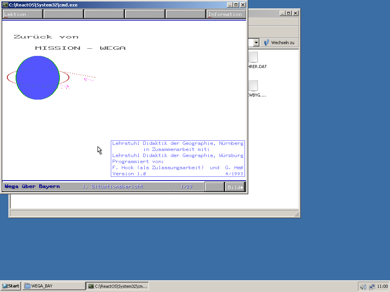
Task: Open the Lektion menu
Action: pos(22,14)
